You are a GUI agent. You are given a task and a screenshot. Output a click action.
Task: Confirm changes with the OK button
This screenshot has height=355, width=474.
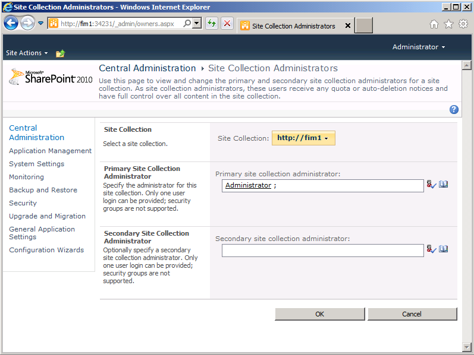coord(320,314)
